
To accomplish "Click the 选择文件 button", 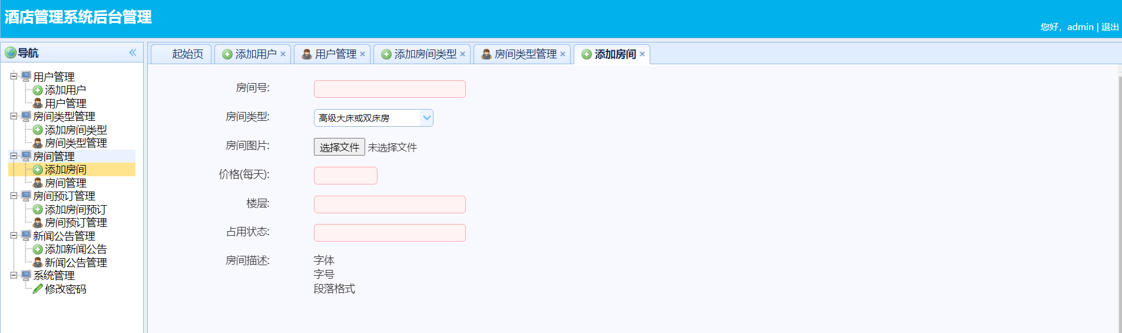I will pyautogui.click(x=339, y=147).
